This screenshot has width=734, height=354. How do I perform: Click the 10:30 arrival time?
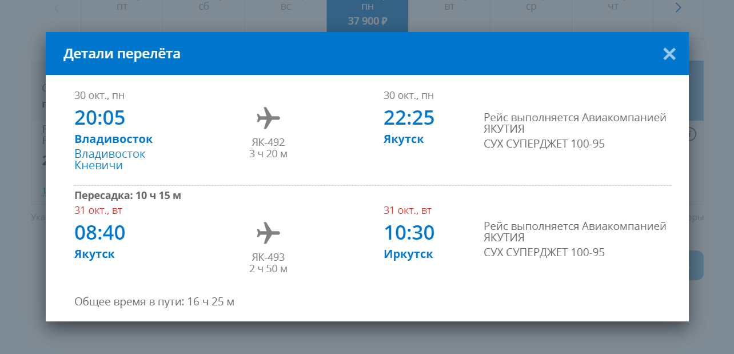pyautogui.click(x=409, y=233)
